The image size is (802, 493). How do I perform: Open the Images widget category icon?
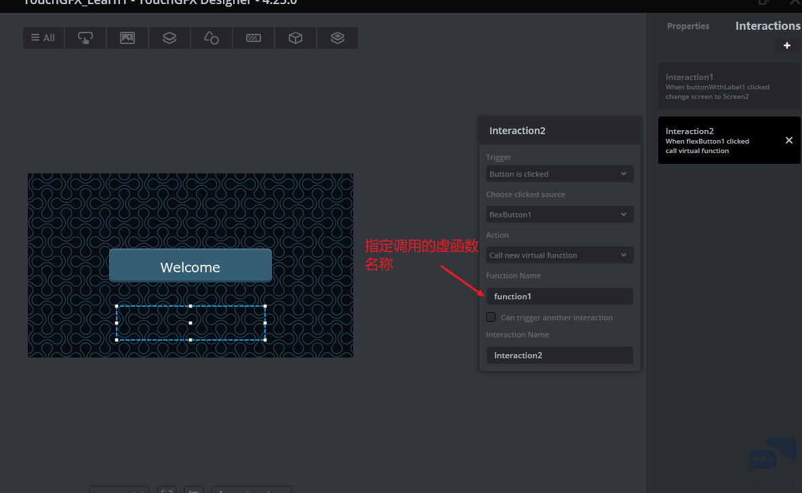(x=127, y=38)
